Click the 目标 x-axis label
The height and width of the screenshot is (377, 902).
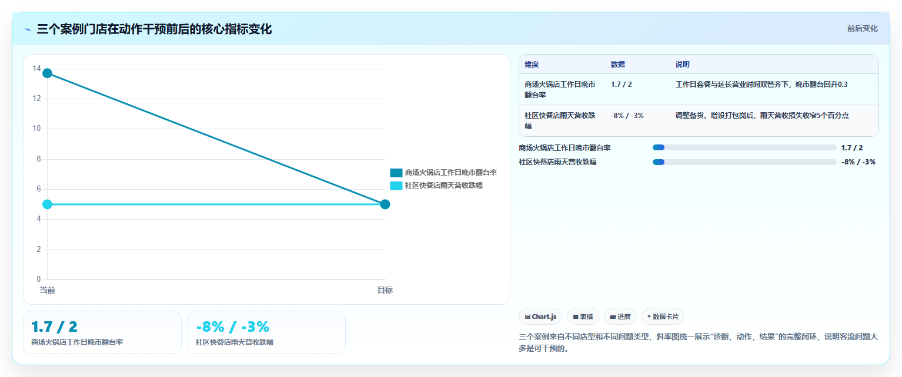(385, 290)
